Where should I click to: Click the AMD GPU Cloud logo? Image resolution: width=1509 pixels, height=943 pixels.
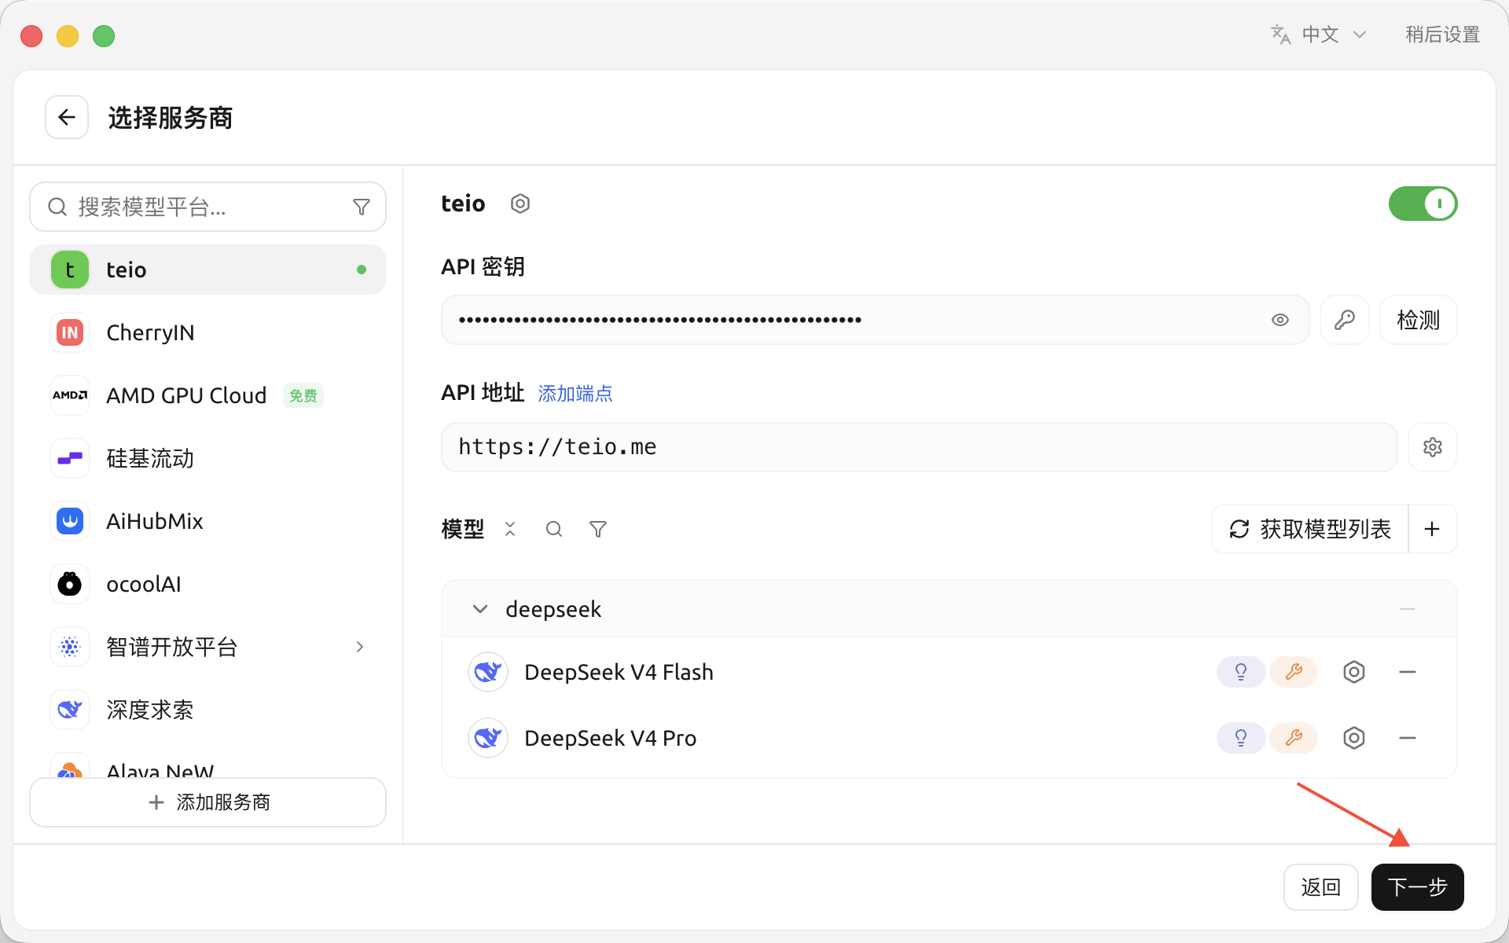click(70, 395)
